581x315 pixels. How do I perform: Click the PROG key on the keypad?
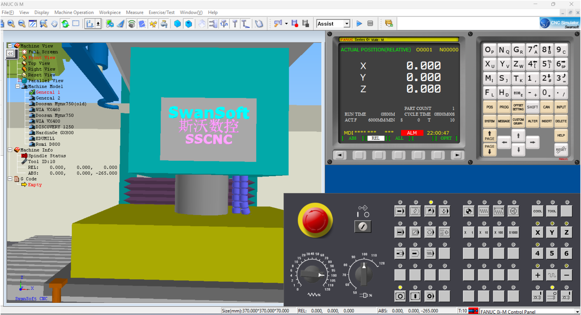click(504, 107)
